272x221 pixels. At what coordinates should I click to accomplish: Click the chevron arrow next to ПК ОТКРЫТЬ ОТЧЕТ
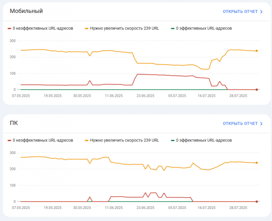point(261,123)
